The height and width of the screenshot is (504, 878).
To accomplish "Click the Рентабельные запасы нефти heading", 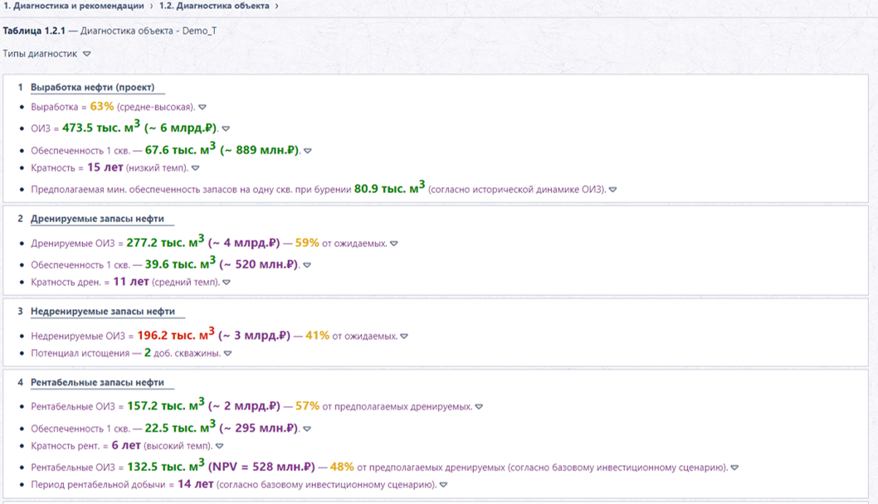I will [97, 383].
